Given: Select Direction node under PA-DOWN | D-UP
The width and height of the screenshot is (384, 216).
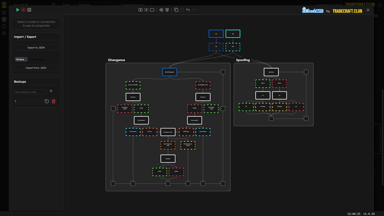Looking at the screenshot, I should pyautogui.click(x=203, y=97).
